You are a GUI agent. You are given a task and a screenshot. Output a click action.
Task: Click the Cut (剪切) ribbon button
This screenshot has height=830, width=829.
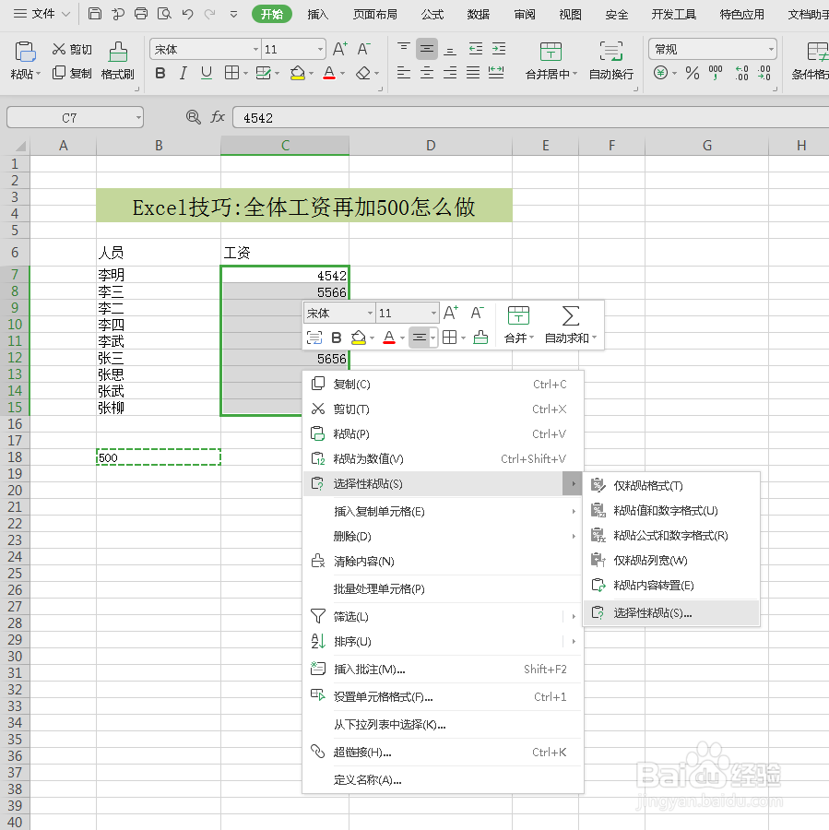(72, 49)
